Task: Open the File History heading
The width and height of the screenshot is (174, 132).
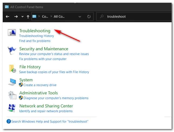Action: (30, 67)
